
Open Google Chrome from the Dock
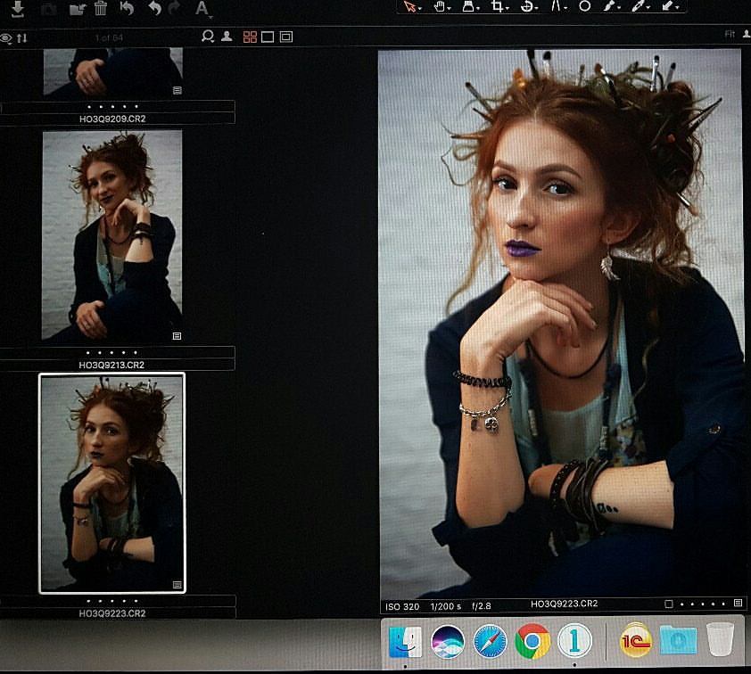pos(532,641)
